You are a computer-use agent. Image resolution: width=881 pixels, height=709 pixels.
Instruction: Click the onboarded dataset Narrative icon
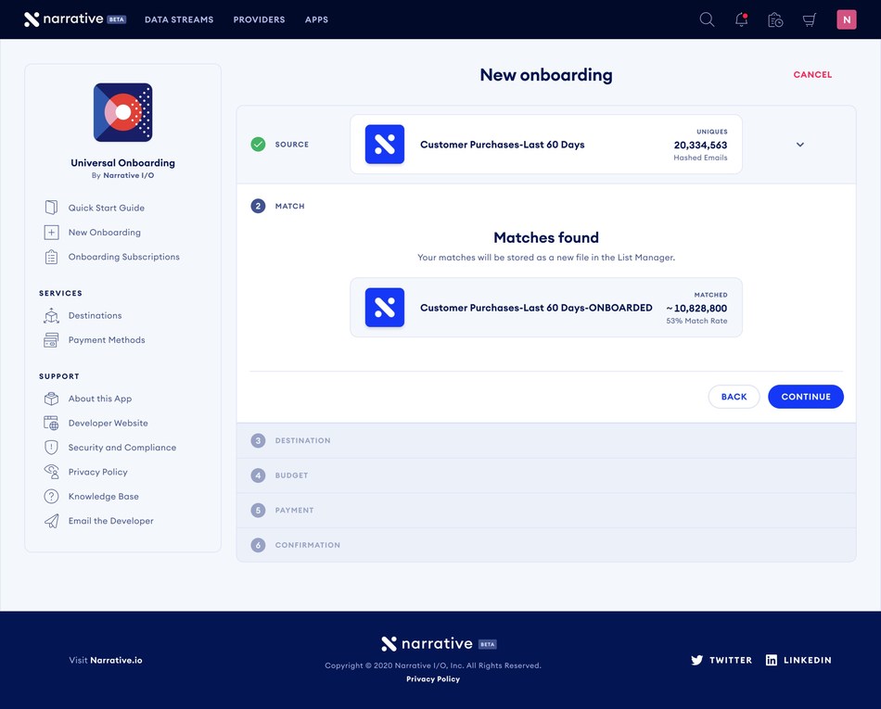coord(385,308)
